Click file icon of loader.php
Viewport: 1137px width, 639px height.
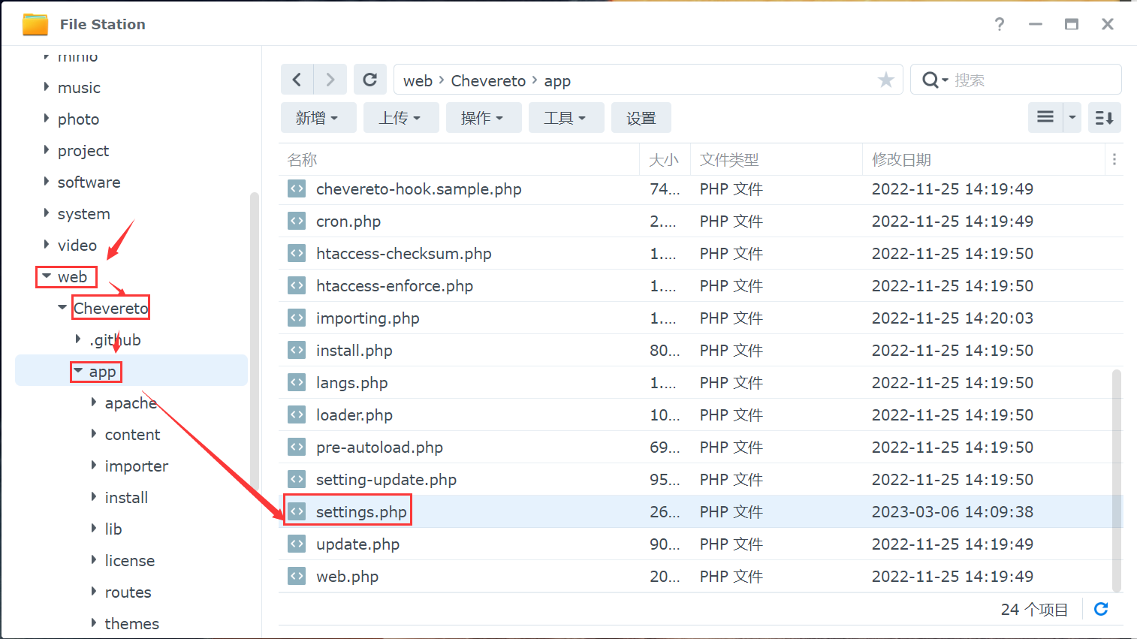point(297,414)
